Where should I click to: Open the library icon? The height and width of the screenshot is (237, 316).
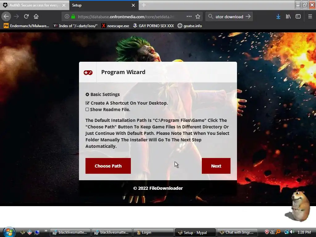tap(288, 17)
